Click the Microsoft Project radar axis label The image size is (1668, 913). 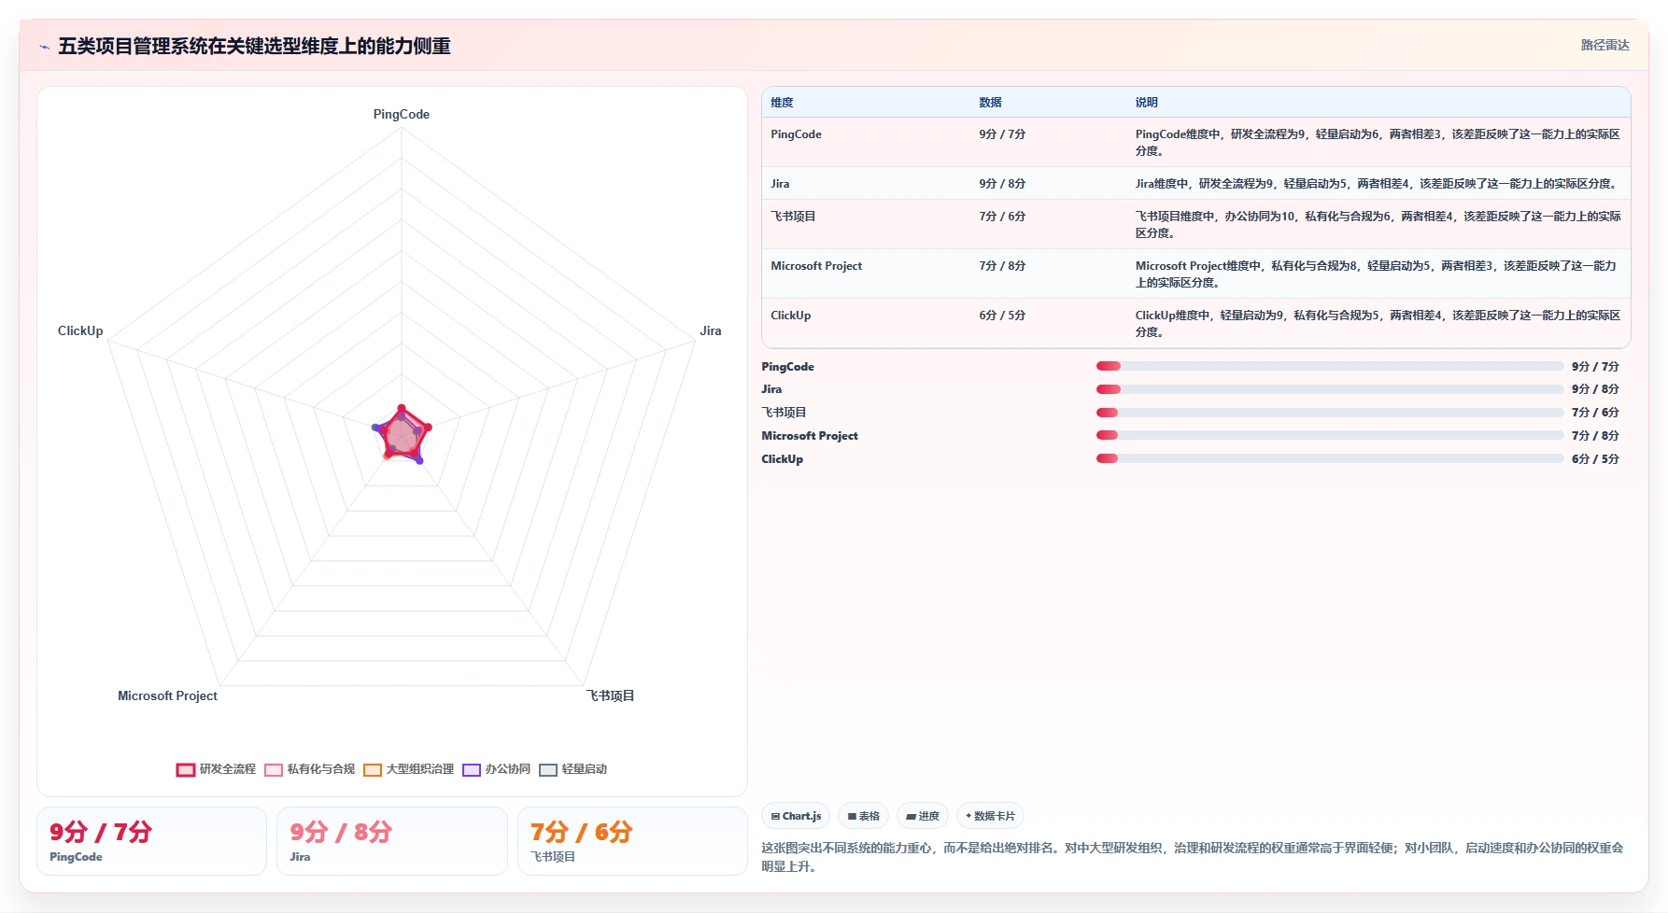[167, 695]
